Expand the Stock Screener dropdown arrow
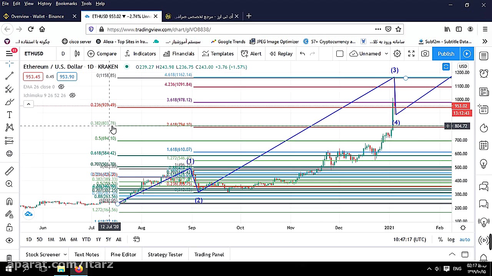This screenshot has width=492, height=276. tap(65, 255)
